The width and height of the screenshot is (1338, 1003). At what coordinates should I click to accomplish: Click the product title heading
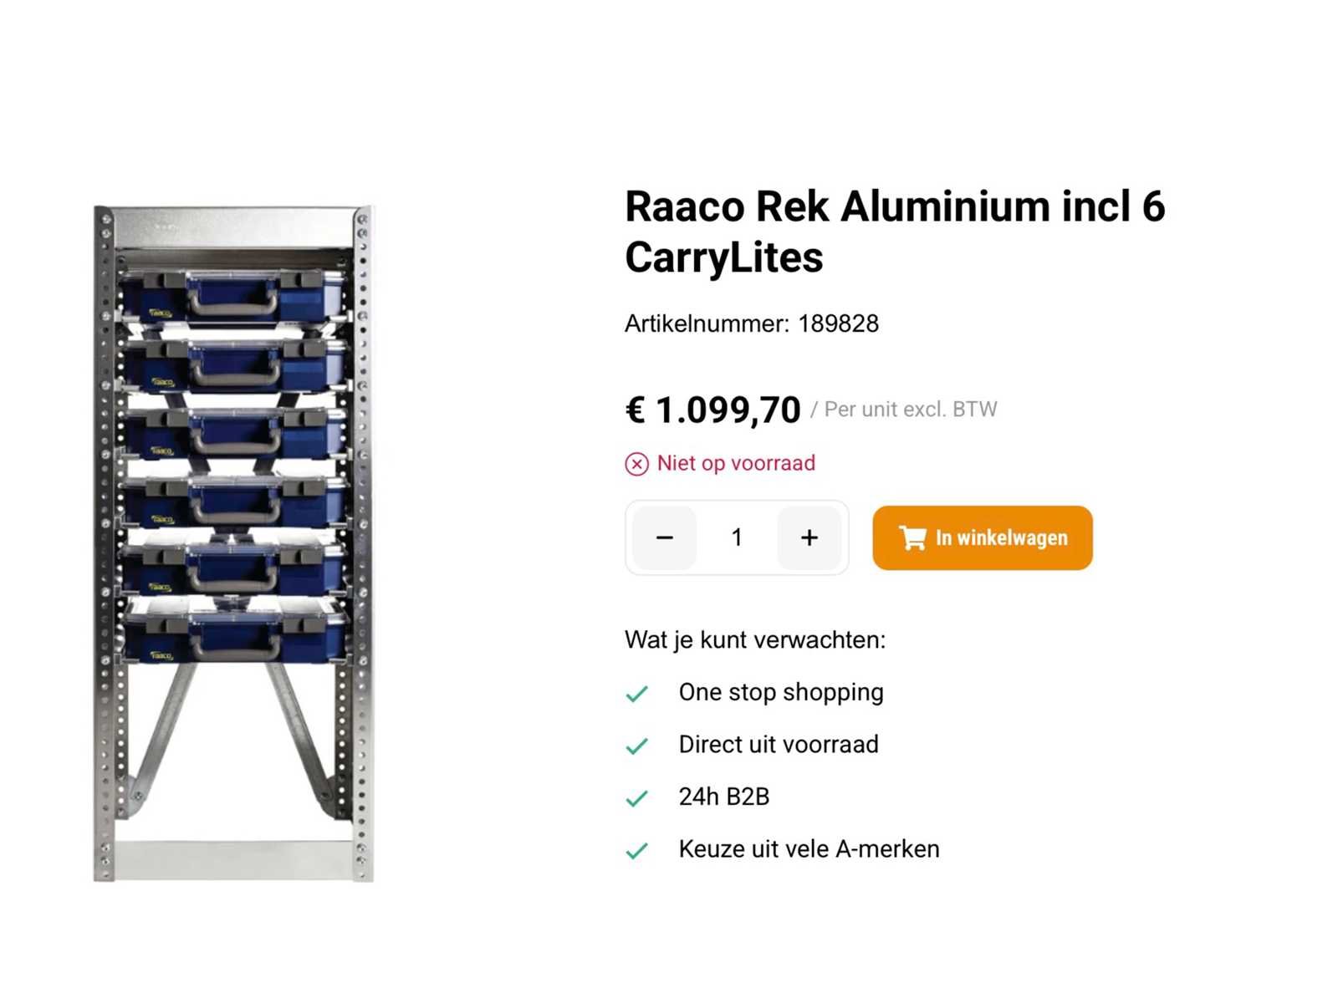point(894,232)
